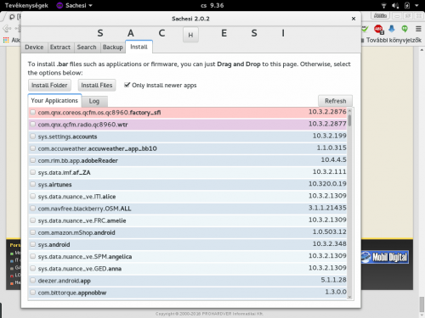This screenshot has width=425, height=318.
Task: Tick the ITI.alice checkbox
Action: coord(33,196)
